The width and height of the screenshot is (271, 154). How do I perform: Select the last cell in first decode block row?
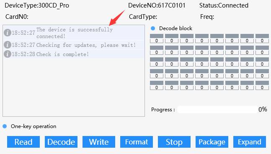click(262, 38)
